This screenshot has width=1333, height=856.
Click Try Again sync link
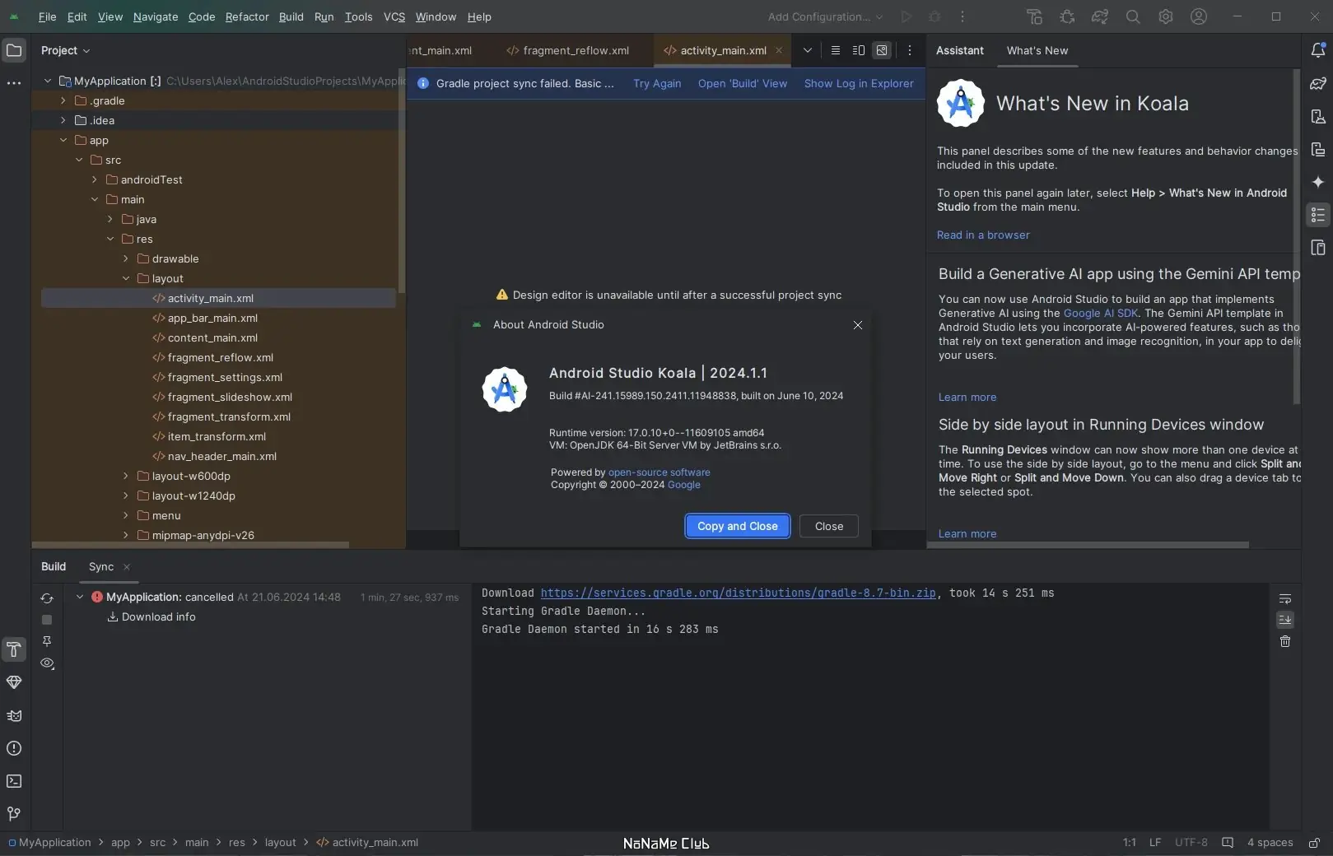coord(657,83)
